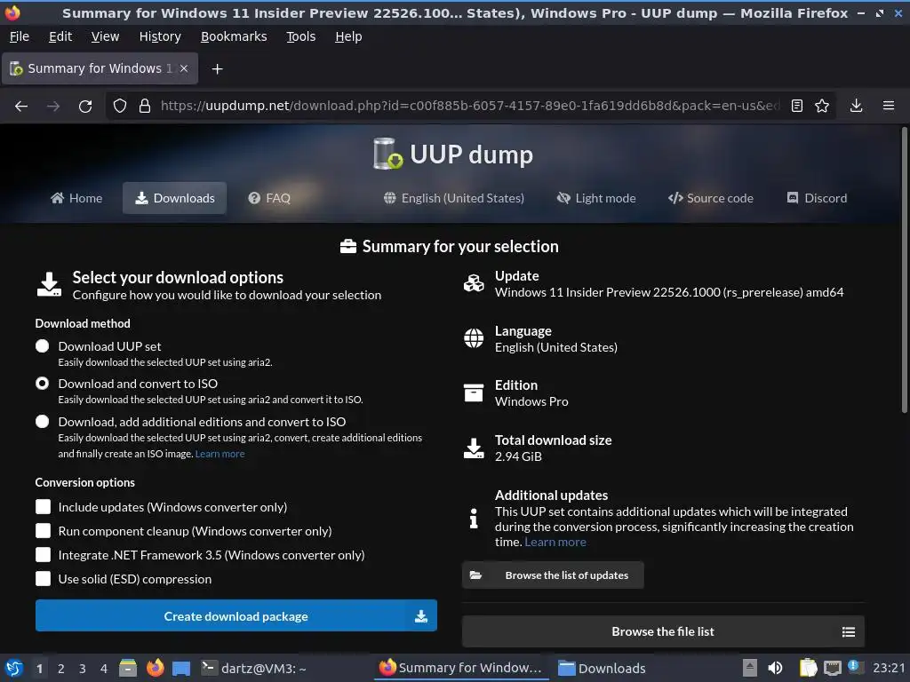Click the site security padlock icon

145,106
